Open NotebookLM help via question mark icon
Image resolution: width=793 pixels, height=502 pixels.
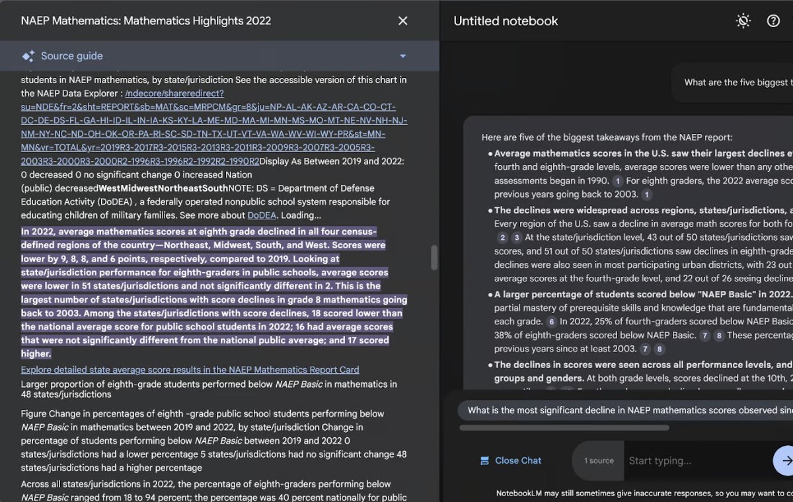[x=774, y=20]
